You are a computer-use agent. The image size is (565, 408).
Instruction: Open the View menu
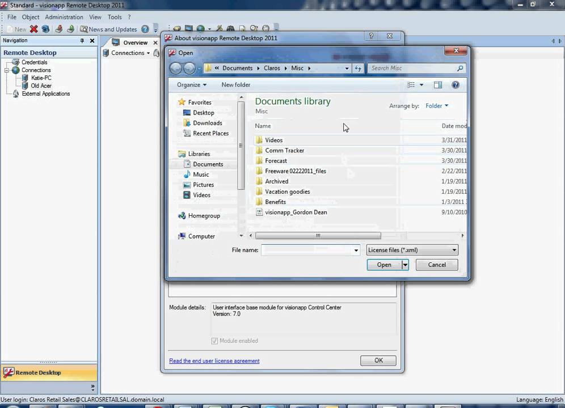point(95,17)
